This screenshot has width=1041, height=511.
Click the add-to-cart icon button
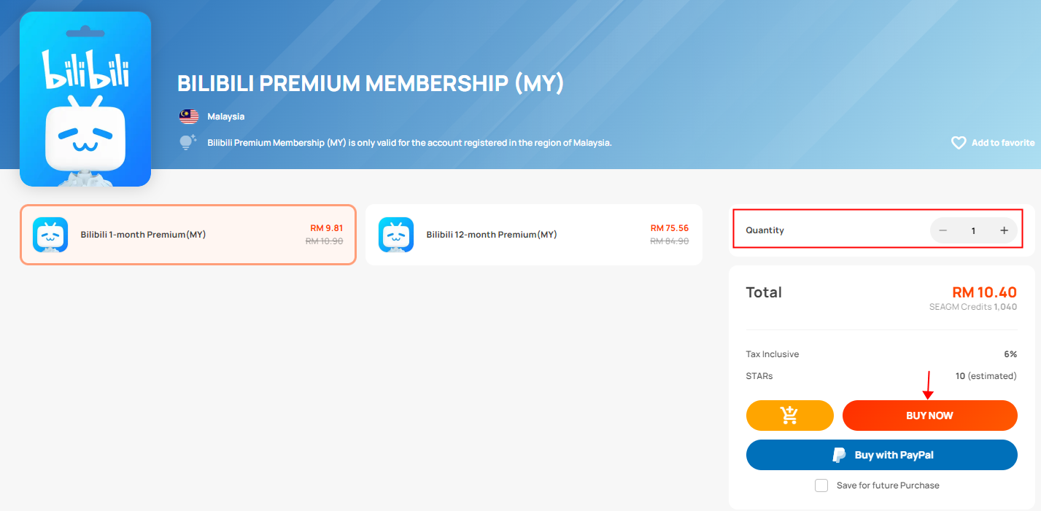(789, 416)
